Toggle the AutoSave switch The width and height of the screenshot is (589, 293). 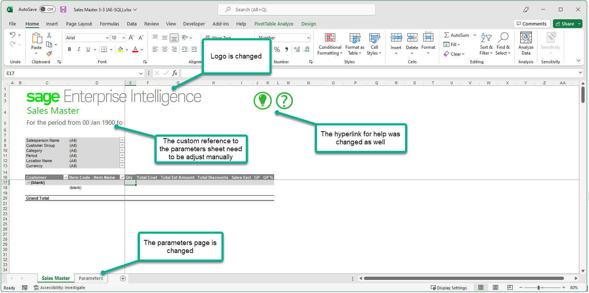pos(47,9)
